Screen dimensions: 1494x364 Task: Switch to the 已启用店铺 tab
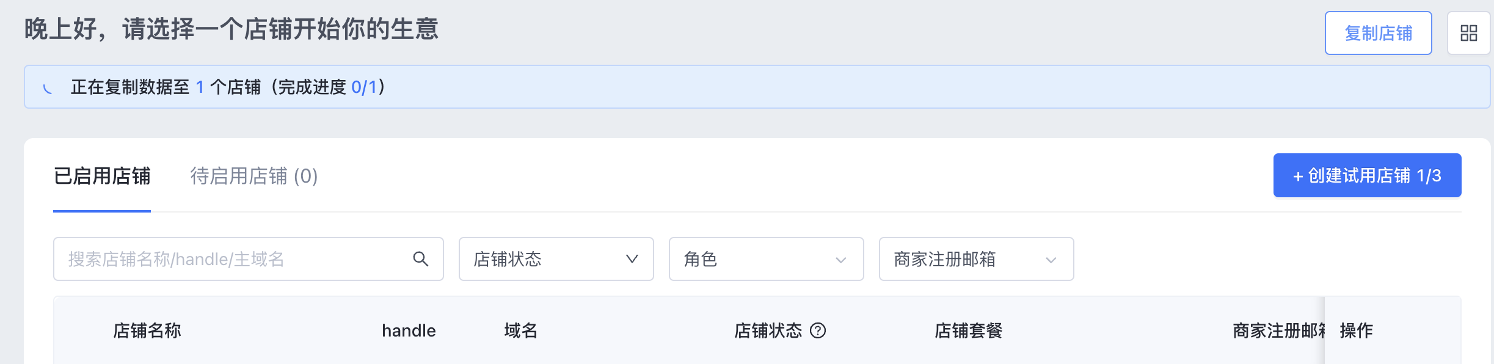[x=102, y=176]
